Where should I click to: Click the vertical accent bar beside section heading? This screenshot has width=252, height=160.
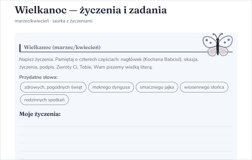[x=20, y=48]
